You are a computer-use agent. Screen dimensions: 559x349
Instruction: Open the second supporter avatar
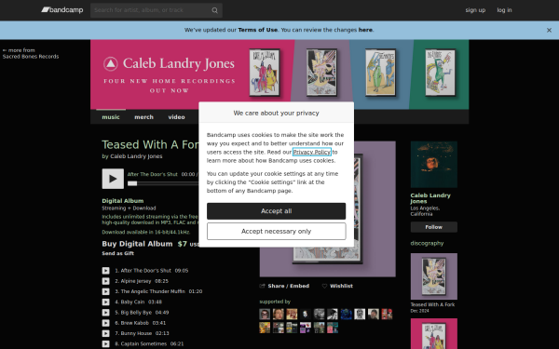tap(278, 315)
